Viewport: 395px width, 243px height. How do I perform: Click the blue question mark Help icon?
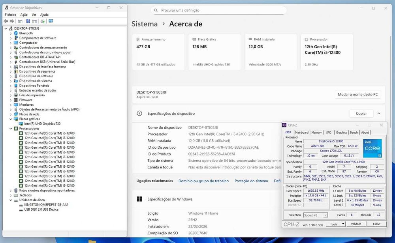28,21
